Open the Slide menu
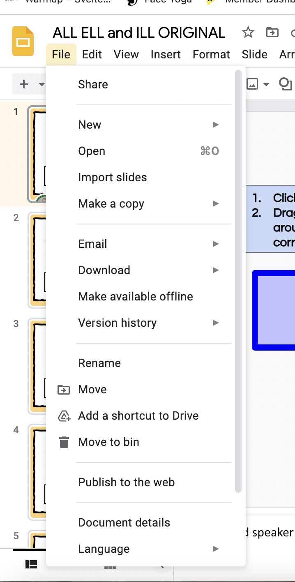The image size is (295, 582). pos(254,54)
